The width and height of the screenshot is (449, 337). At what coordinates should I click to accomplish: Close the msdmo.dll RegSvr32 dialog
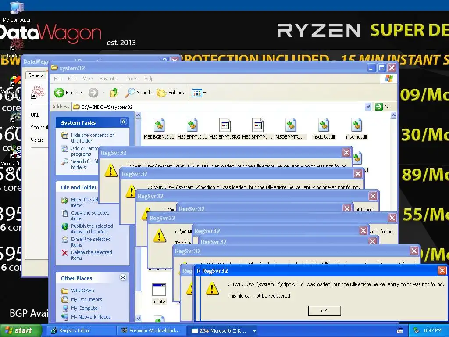(358, 173)
